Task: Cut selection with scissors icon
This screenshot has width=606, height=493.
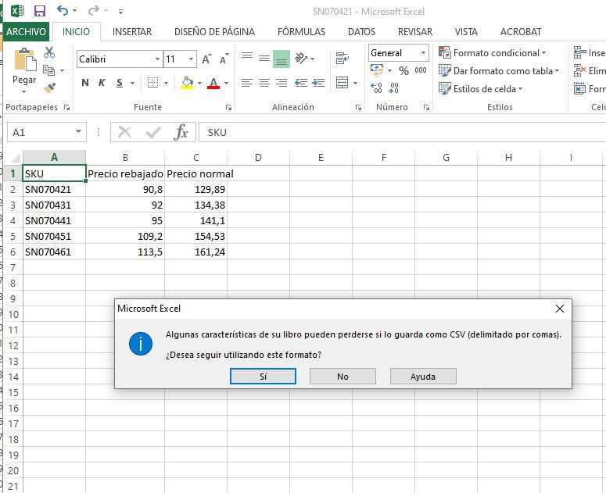Action: (x=49, y=52)
